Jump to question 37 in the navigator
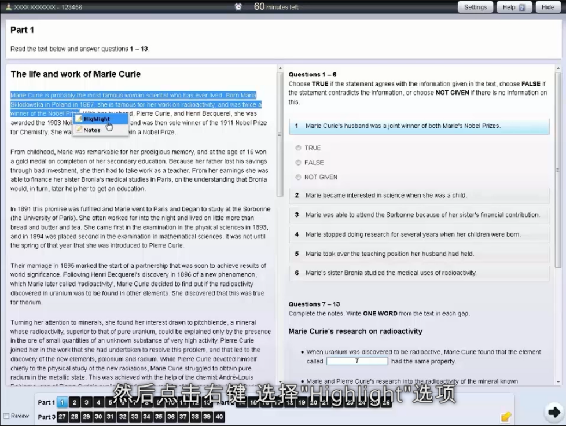566x426 pixels. pos(183,417)
